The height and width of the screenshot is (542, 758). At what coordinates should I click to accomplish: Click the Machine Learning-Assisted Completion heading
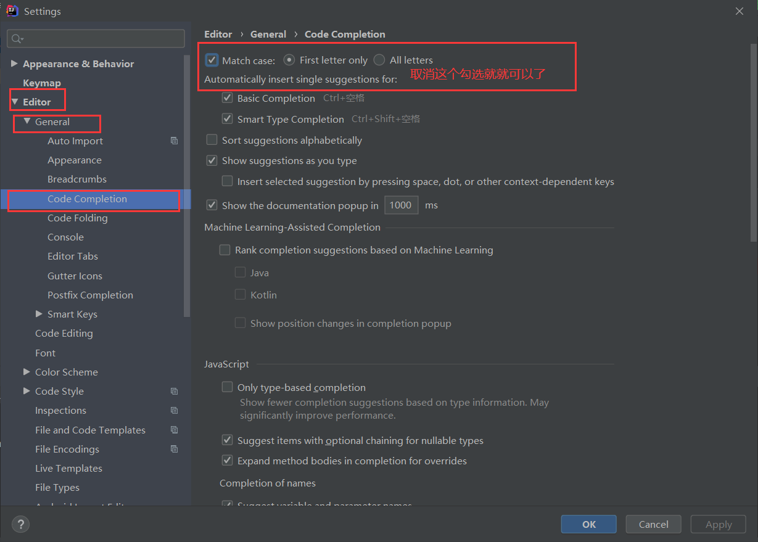pyautogui.click(x=292, y=228)
